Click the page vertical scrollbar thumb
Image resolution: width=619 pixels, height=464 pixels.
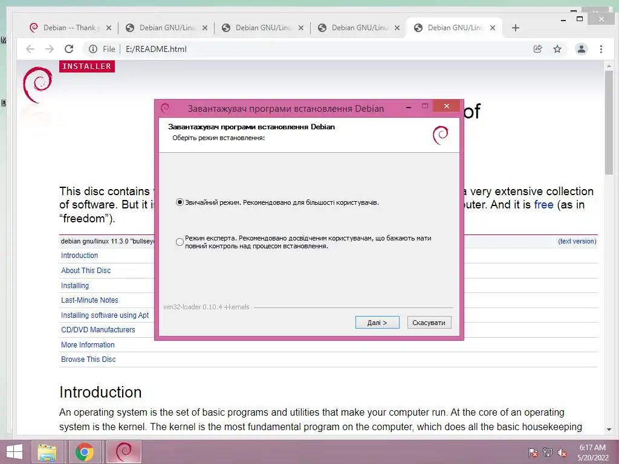coord(608,122)
